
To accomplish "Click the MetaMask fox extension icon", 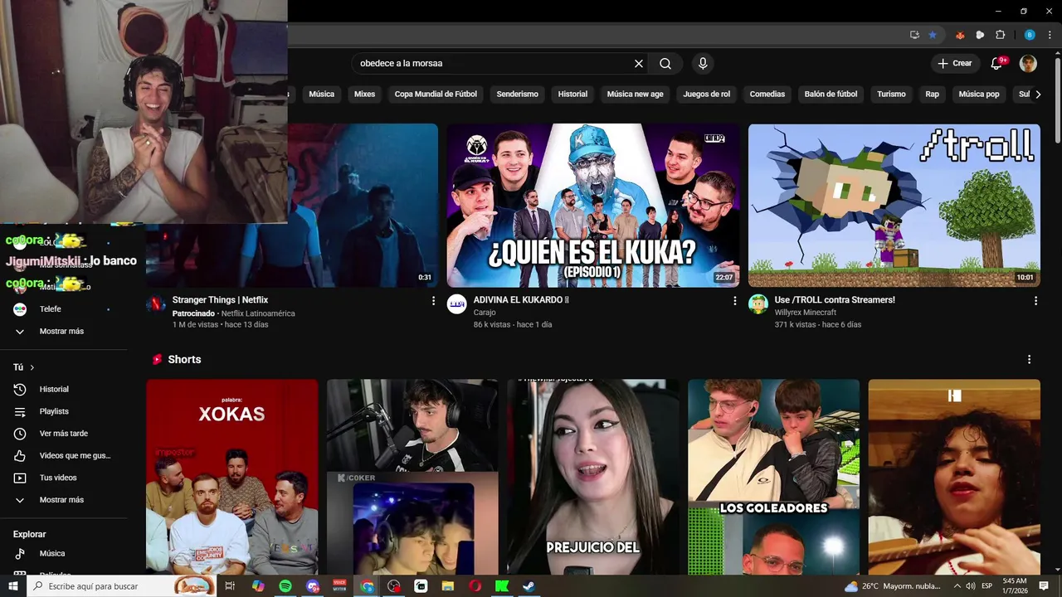I will tap(961, 35).
